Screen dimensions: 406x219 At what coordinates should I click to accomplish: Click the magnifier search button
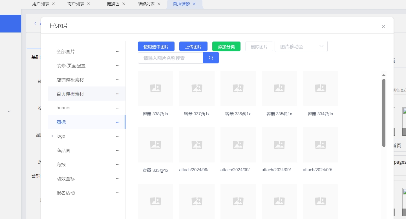211,58
